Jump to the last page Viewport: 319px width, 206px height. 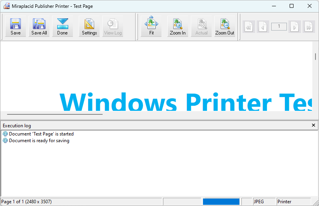309,27
